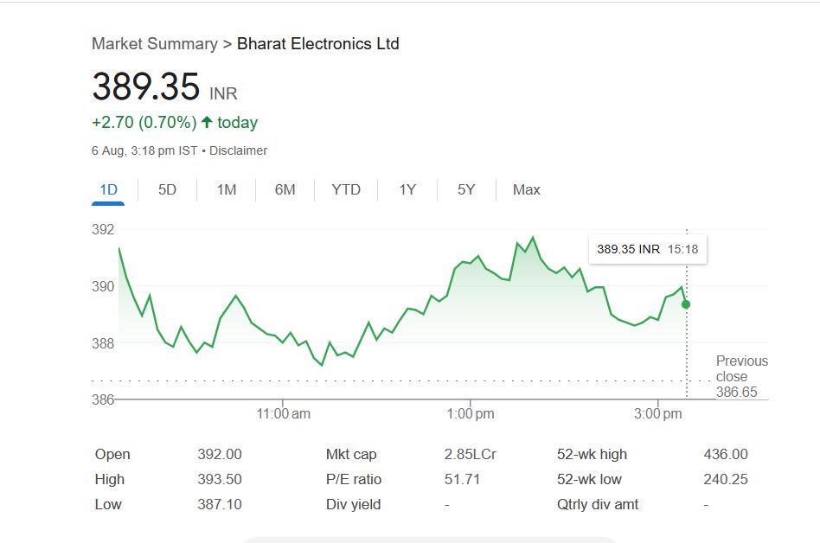Click the green dot chart marker

(686, 304)
